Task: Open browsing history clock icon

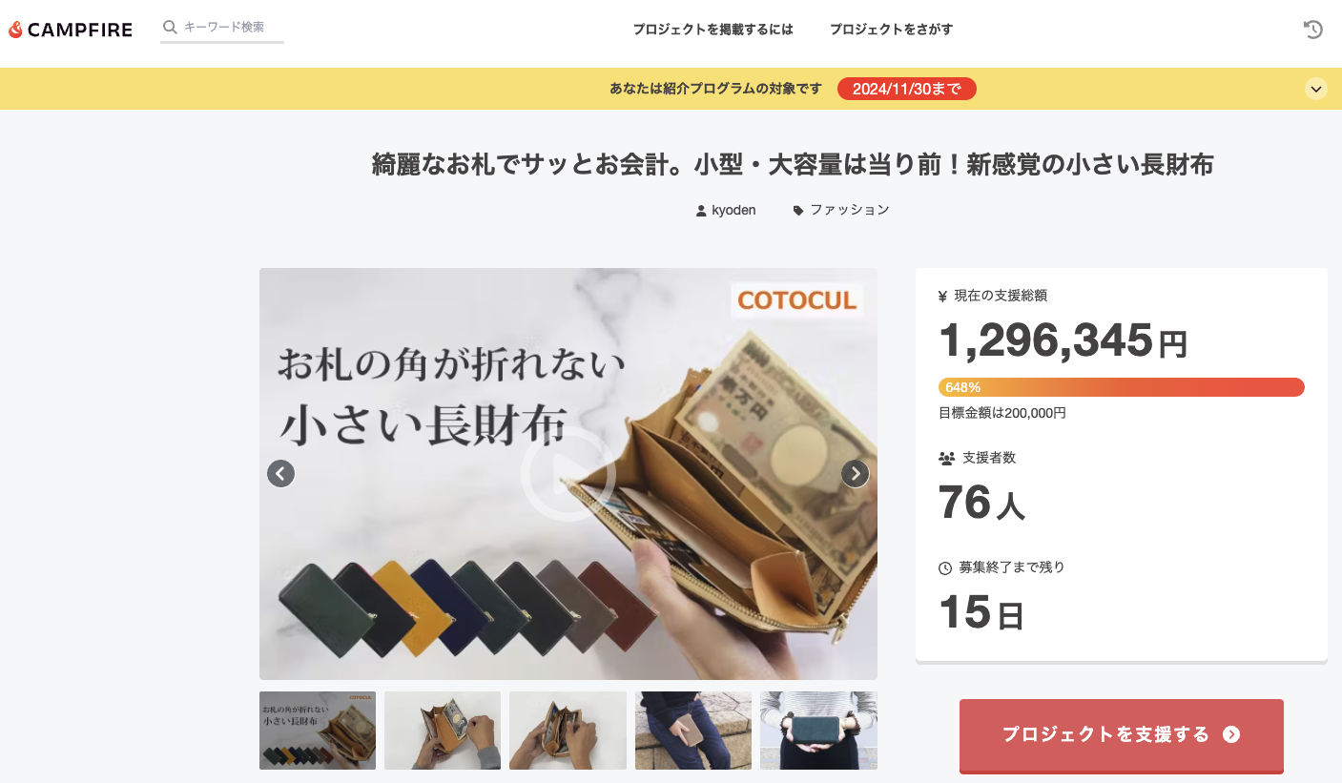Action: coord(1313,30)
